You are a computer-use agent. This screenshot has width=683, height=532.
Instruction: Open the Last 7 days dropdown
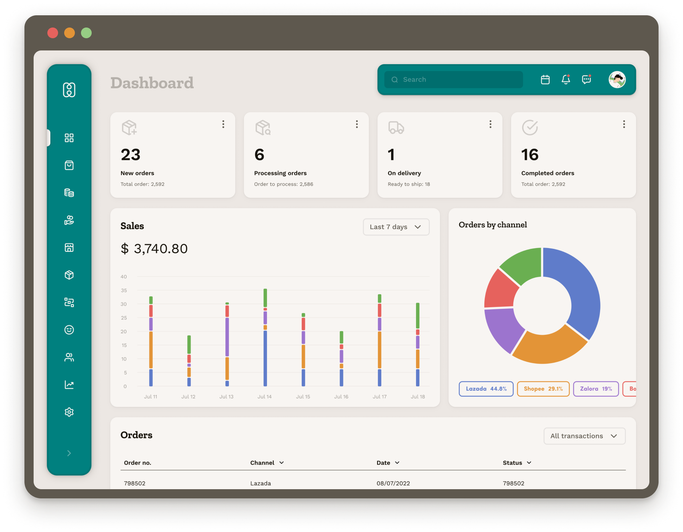(396, 227)
